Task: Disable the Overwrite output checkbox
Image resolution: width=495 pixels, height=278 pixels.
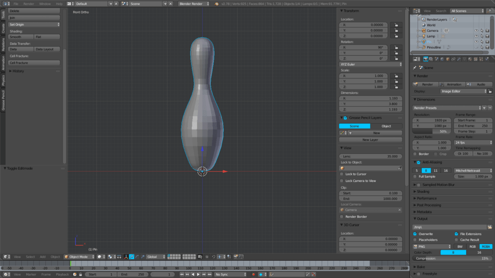Action: [x=415, y=234]
